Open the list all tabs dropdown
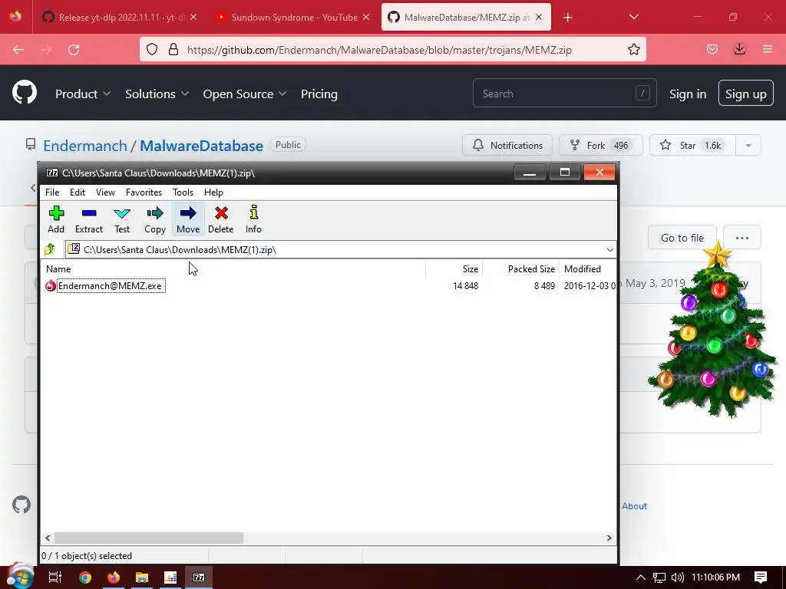This screenshot has width=786, height=589. pos(633,18)
